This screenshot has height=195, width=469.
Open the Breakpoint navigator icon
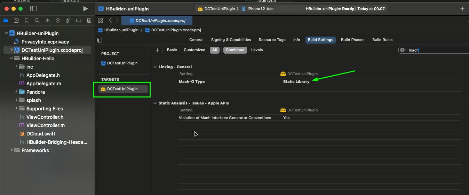[x=79, y=21]
